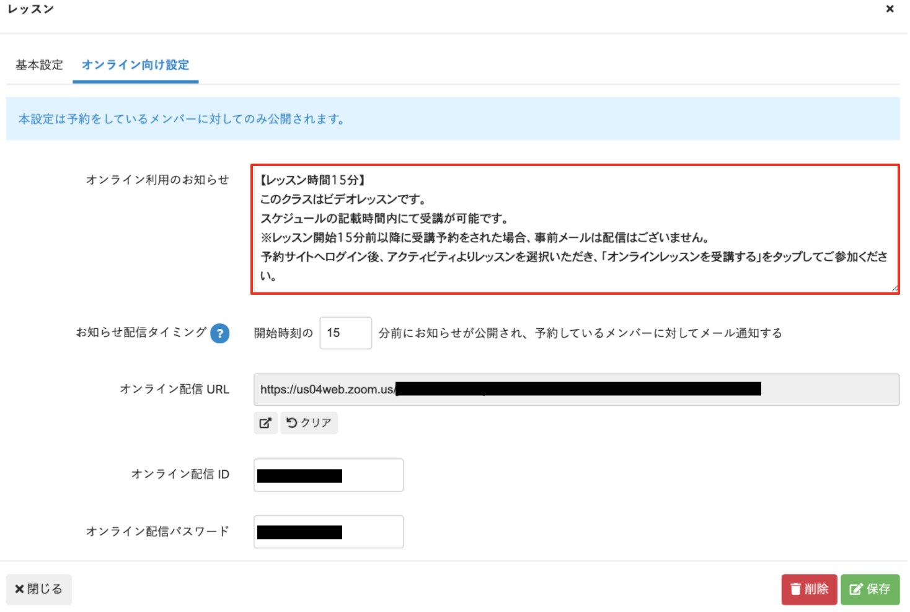The width and height of the screenshot is (910, 612).
Task: Click the X to close the レッスン dialog
Action: tap(890, 9)
